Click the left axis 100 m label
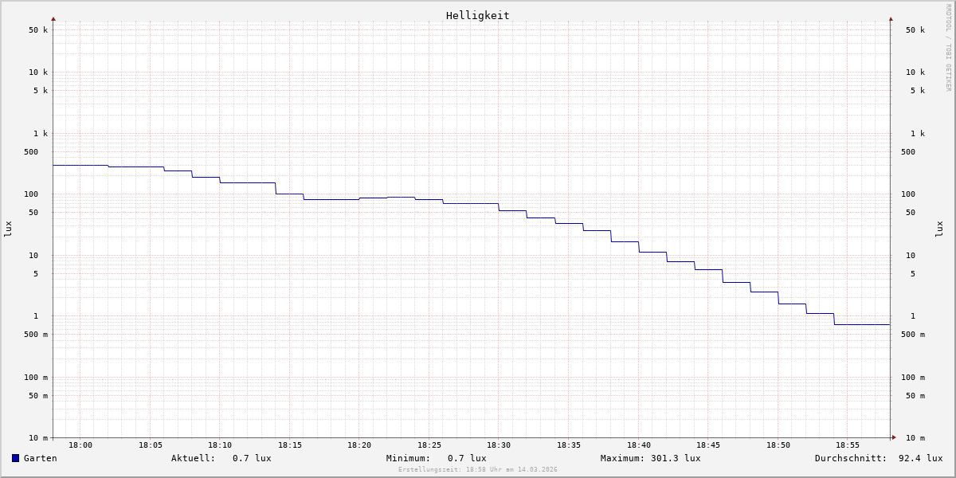The height and width of the screenshot is (478, 956). 36,378
